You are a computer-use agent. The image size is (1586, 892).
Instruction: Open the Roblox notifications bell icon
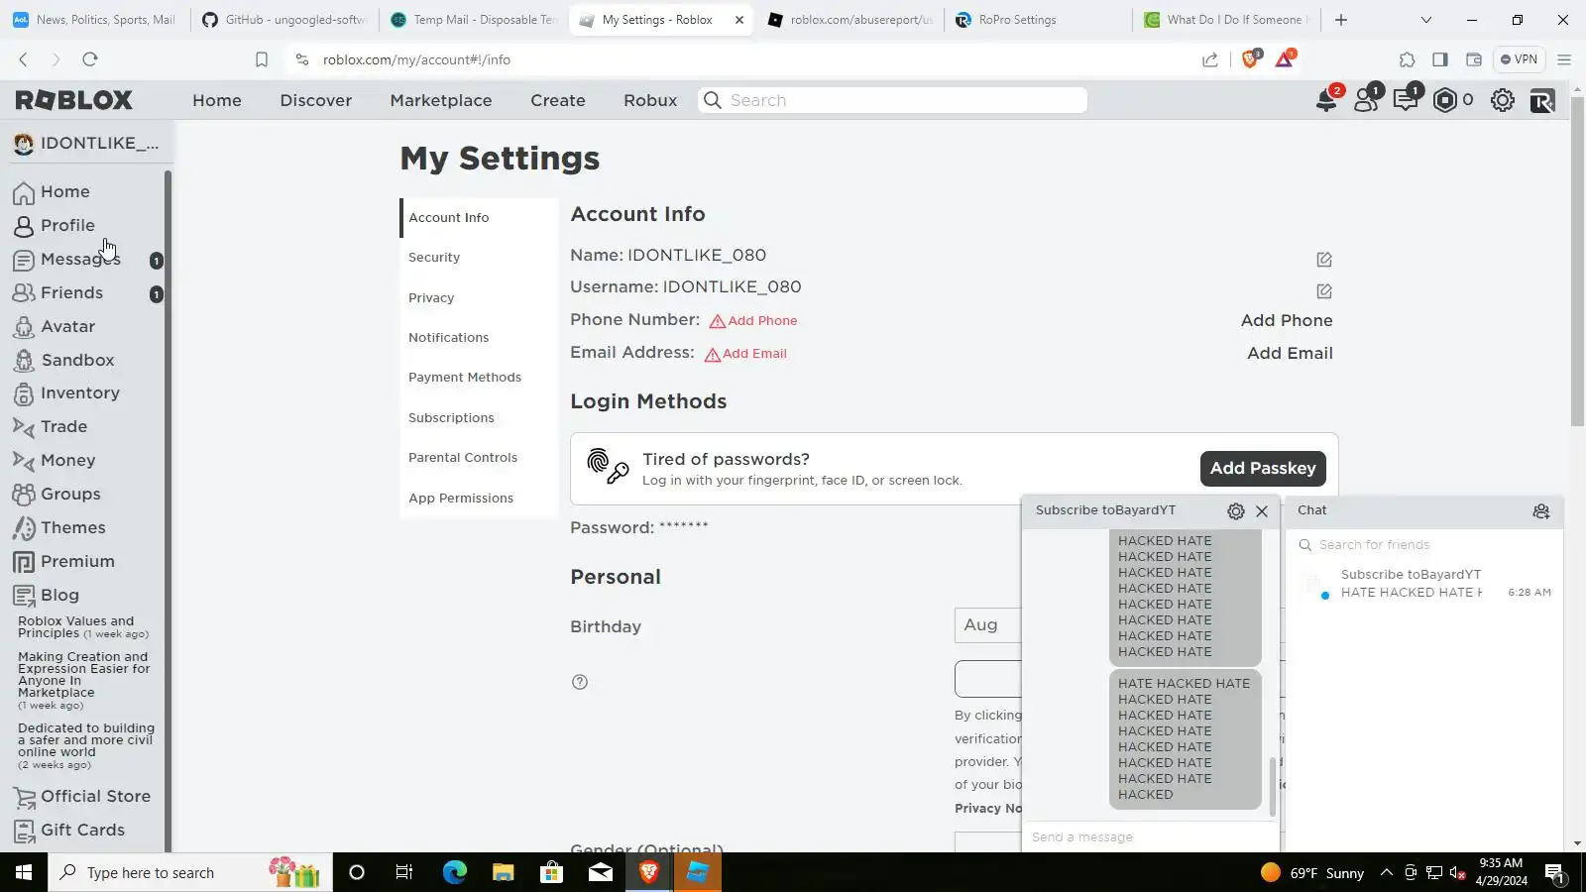pyautogui.click(x=1326, y=100)
